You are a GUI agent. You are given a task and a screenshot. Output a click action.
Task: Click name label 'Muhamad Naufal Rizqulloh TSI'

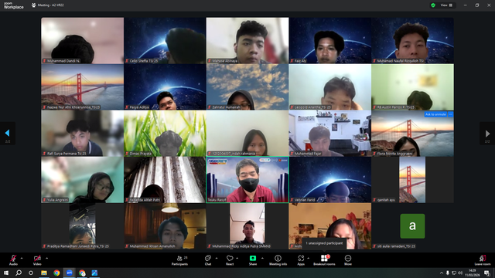click(401, 61)
